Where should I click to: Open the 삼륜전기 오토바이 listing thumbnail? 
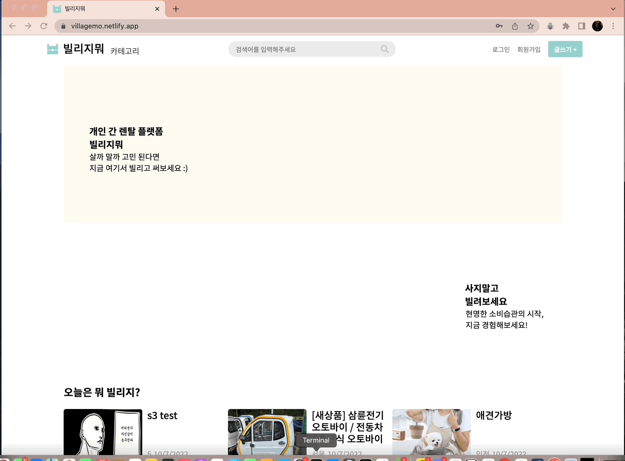(267, 433)
